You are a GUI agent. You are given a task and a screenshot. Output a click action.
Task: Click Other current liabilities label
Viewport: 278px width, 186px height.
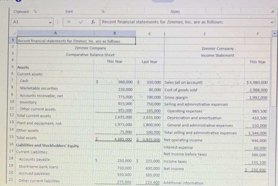[x=39, y=181]
